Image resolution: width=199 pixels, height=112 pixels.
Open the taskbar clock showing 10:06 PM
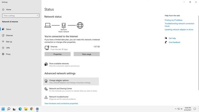click(188, 109)
